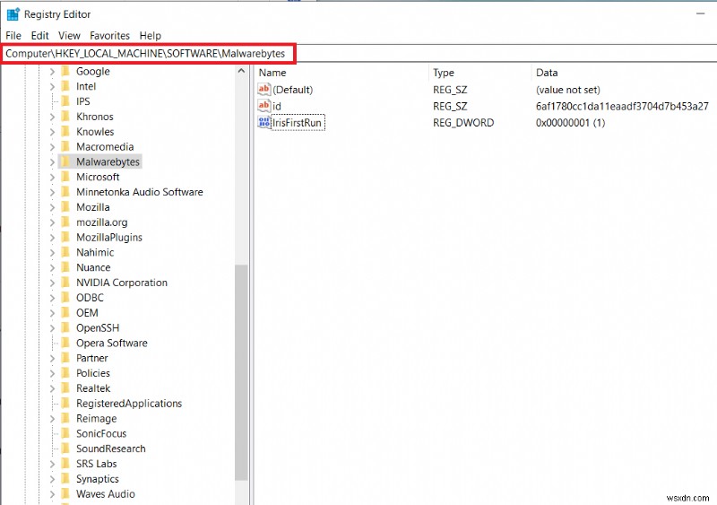Expand the Malwarebytes key
The image size is (717, 505).
[x=52, y=162]
